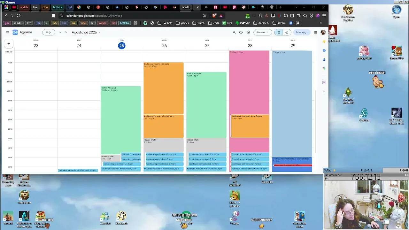Viewport: 409px width, 230px height.
Task: Bookmark this page icon in address bar
Action: (53, 16)
